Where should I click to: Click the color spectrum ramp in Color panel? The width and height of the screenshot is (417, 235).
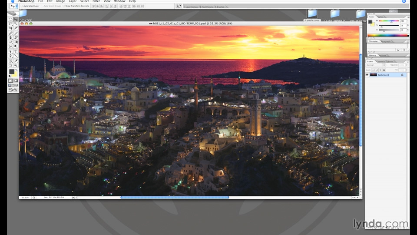tap(388, 35)
